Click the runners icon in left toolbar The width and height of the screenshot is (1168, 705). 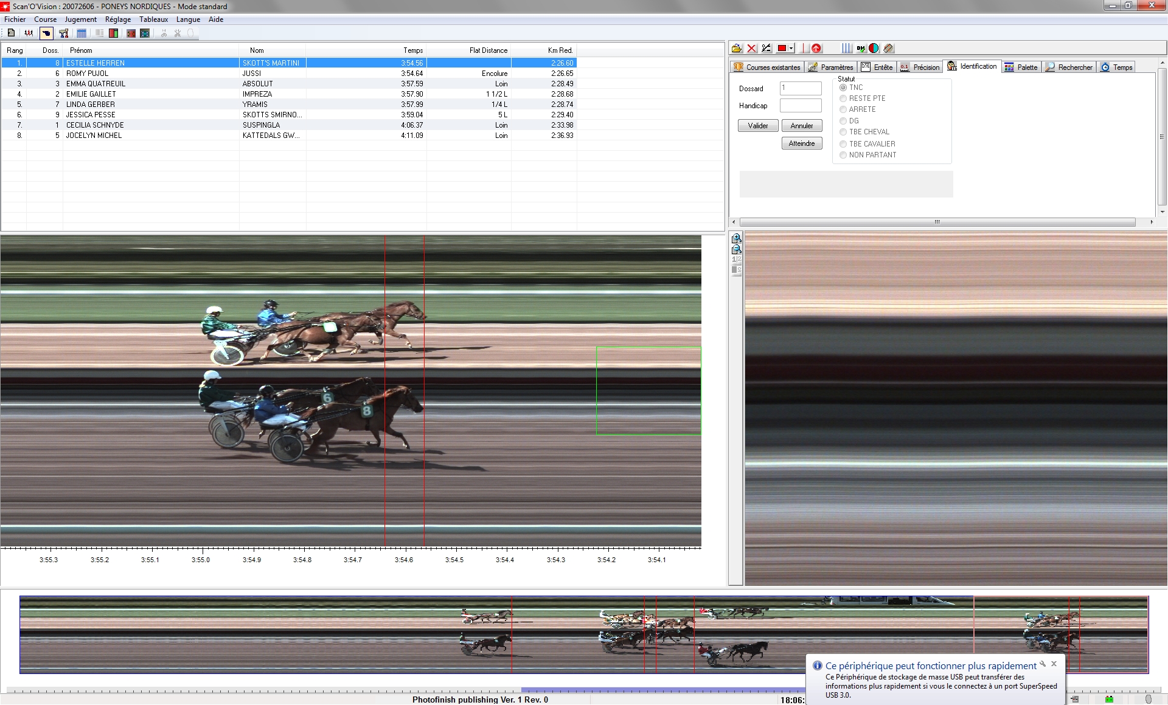tap(29, 33)
